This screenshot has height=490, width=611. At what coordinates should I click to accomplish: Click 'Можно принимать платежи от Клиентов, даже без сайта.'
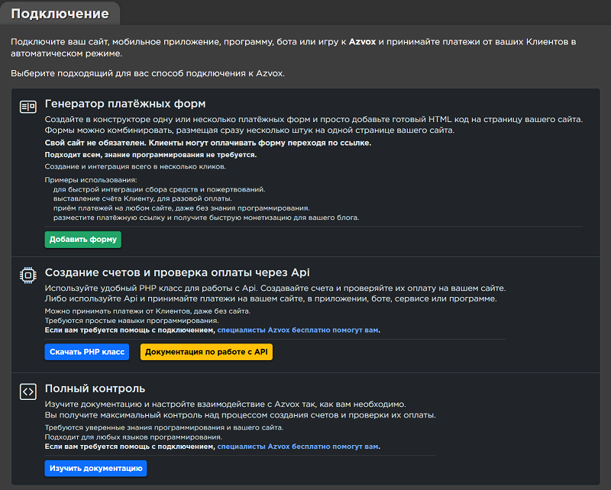147,311
